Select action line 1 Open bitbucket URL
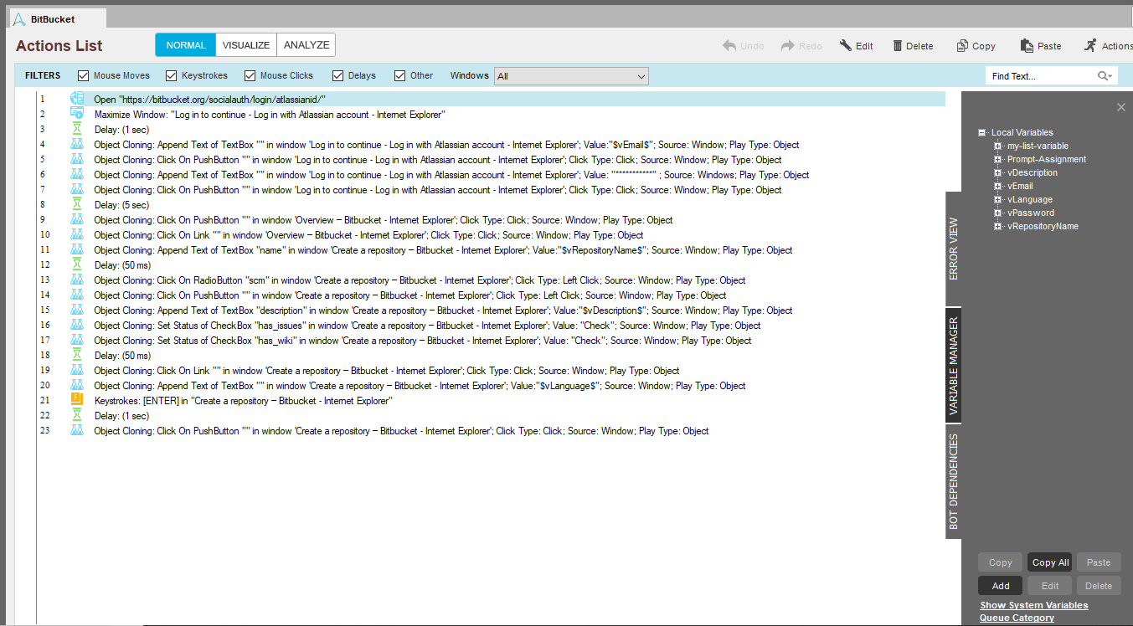This screenshot has height=626, width=1133. click(x=491, y=99)
